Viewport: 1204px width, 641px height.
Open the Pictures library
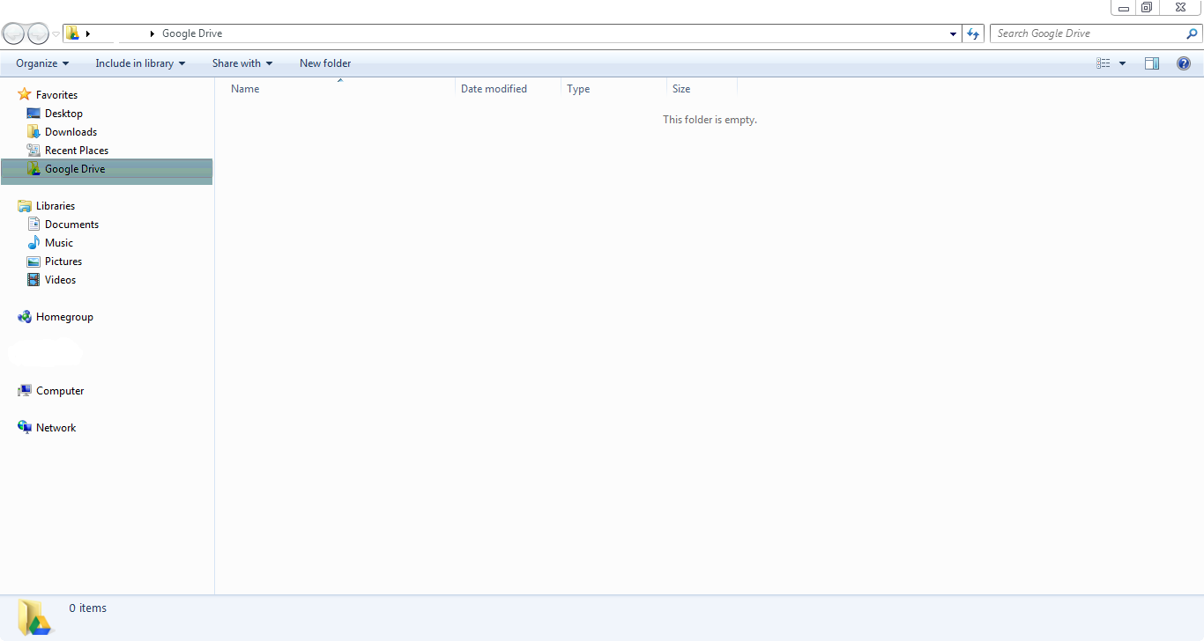pos(63,262)
